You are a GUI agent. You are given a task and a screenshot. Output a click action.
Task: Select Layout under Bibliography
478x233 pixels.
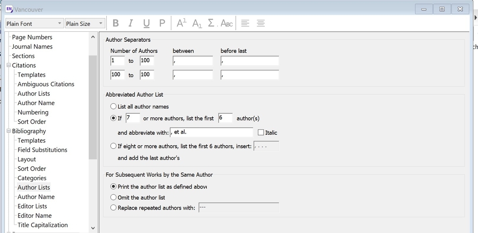point(27,159)
